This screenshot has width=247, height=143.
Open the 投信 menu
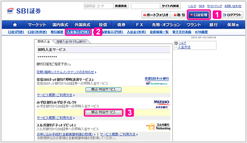coord(103,24)
